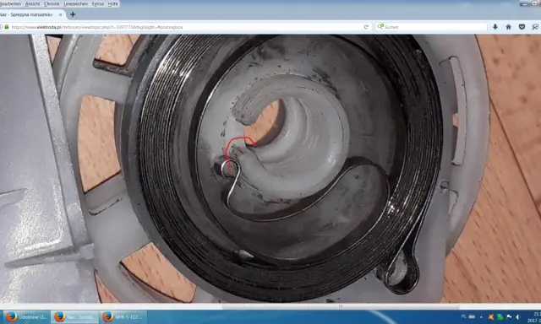
Task: Open the Lesezeichen menu
Action: [76, 3]
